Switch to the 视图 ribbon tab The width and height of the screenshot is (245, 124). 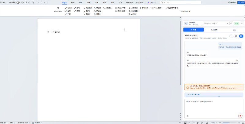(x=112, y=3)
